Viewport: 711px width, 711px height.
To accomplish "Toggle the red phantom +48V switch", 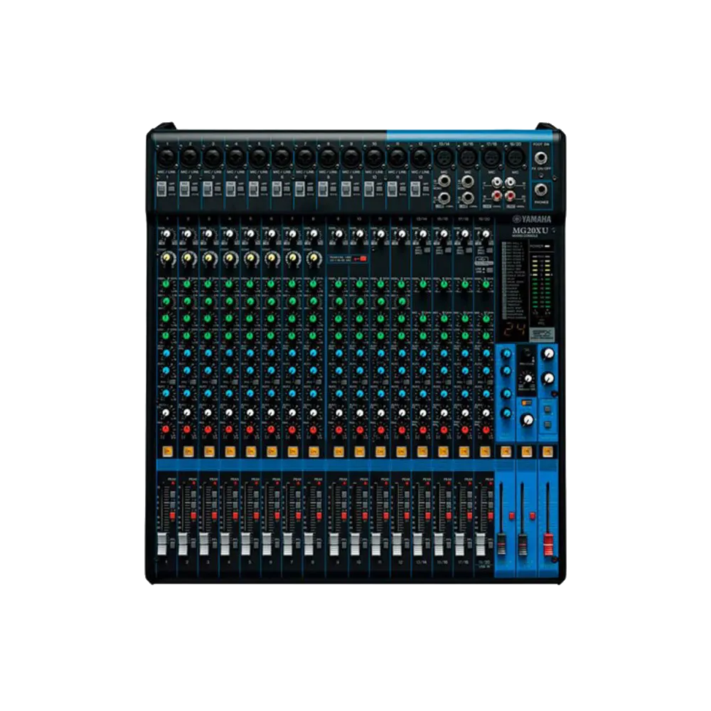I will pyautogui.click(x=363, y=259).
